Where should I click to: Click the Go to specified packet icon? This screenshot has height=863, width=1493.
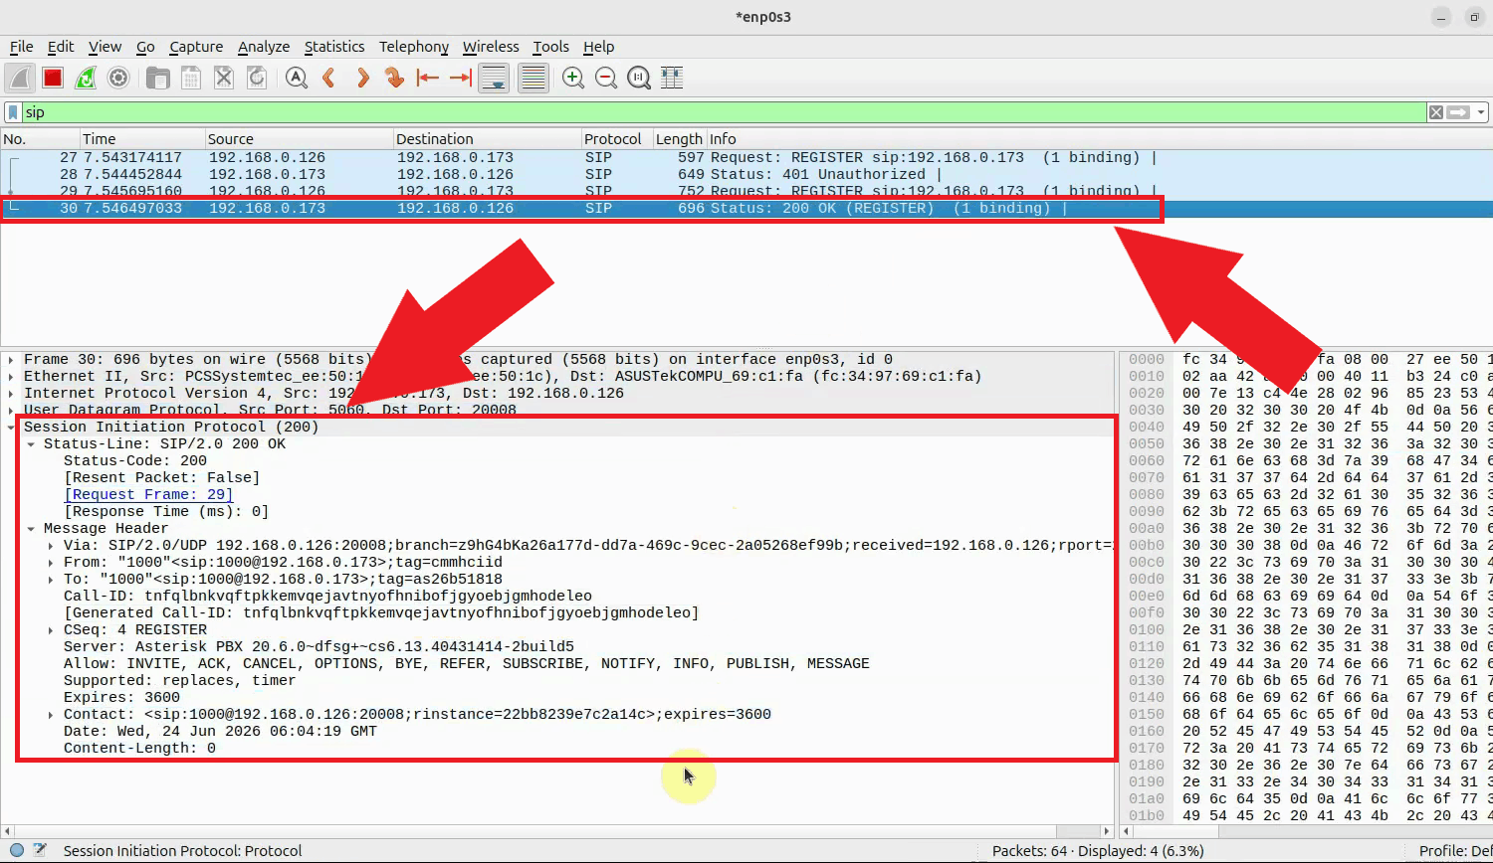(395, 78)
